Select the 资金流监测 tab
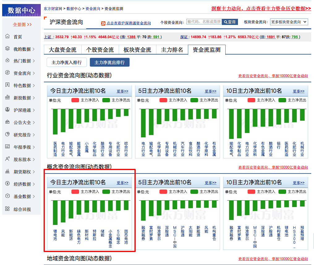The width and height of the screenshot is (314, 265). [207, 50]
